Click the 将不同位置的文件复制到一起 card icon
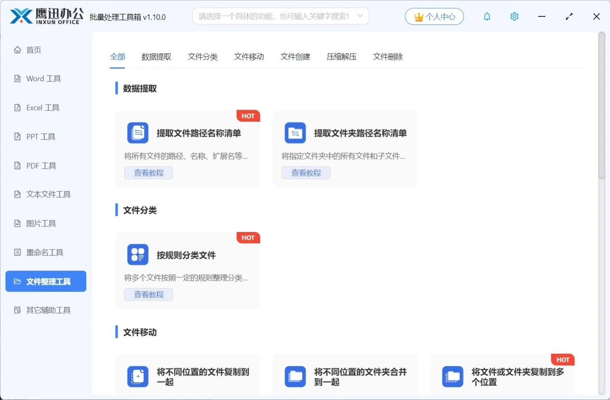Viewport: 610px width, 400px height. pyautogui.click(x=138, y=376)
